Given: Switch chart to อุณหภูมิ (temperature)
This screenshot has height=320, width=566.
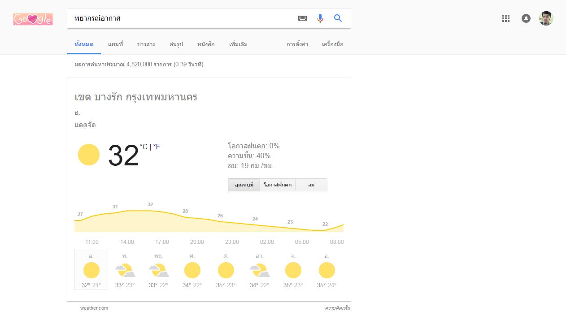Looking at the screenshot, I should click(244, 185).
